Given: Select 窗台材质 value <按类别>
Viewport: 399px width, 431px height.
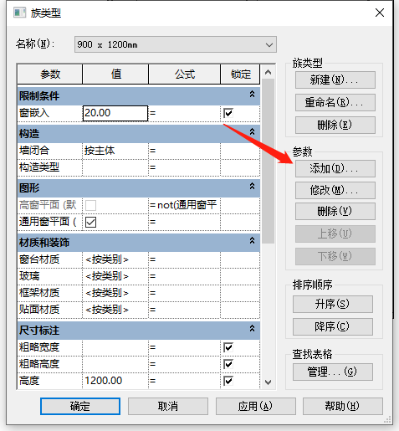Looking at the screenshot, I should pos(115,259).
